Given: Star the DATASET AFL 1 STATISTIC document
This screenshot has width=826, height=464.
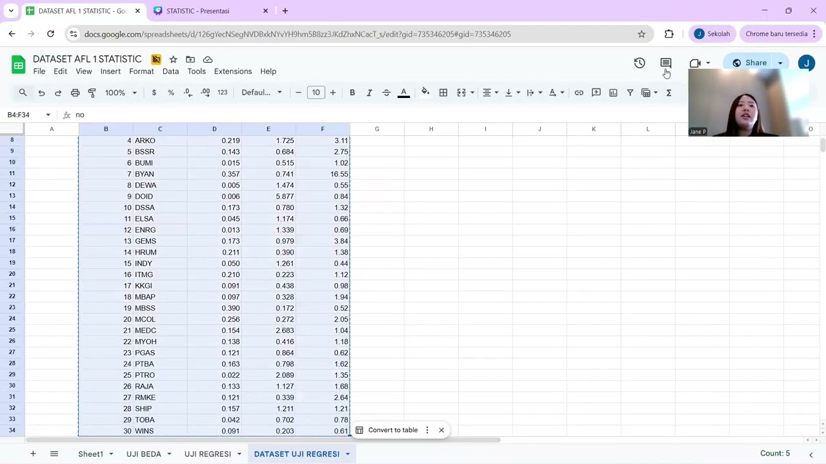Looking at the screenshot, I should click(173, 59).
